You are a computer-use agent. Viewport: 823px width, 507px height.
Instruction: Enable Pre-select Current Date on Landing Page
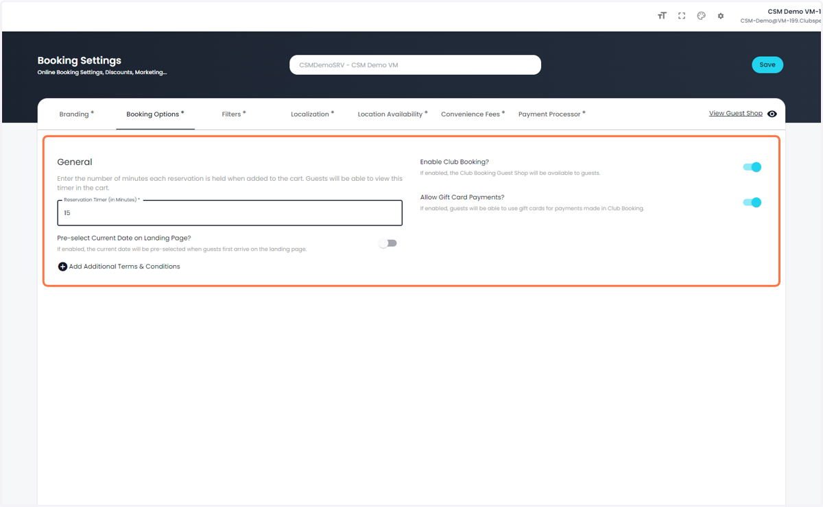(387, 243)
